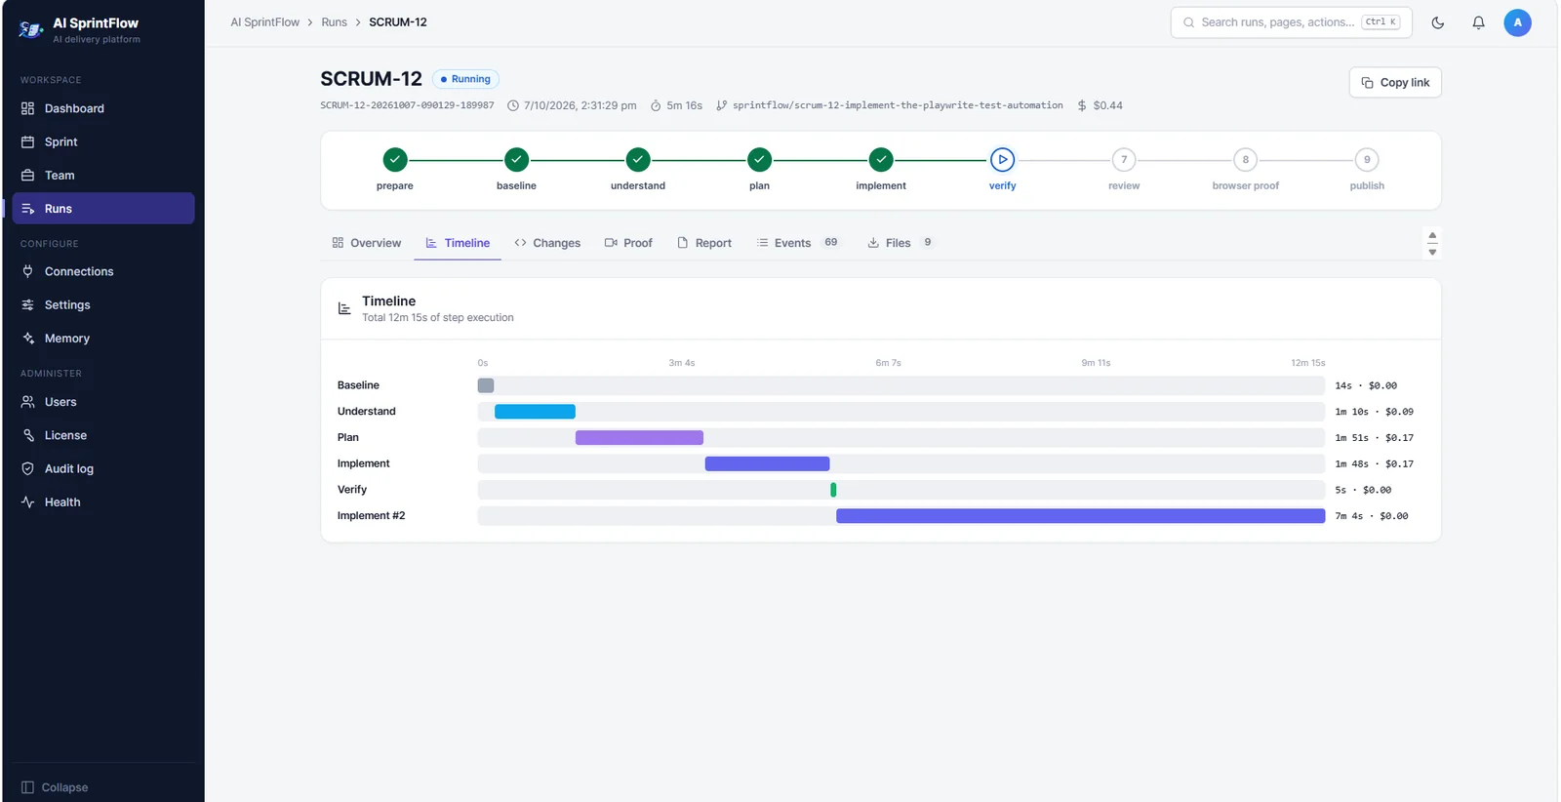Screen dimensions: 1561x802
Task: Open the Files tab
Action: click(900, 243)
